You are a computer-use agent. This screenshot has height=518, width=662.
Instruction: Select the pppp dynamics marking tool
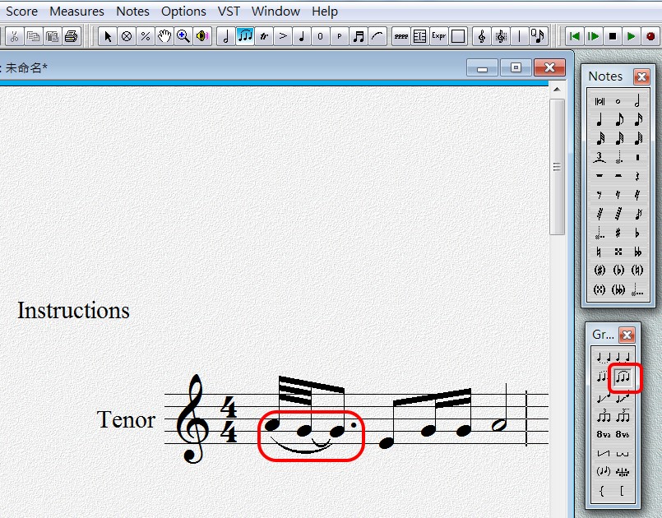pyautogui.click(x=401, y=36)
